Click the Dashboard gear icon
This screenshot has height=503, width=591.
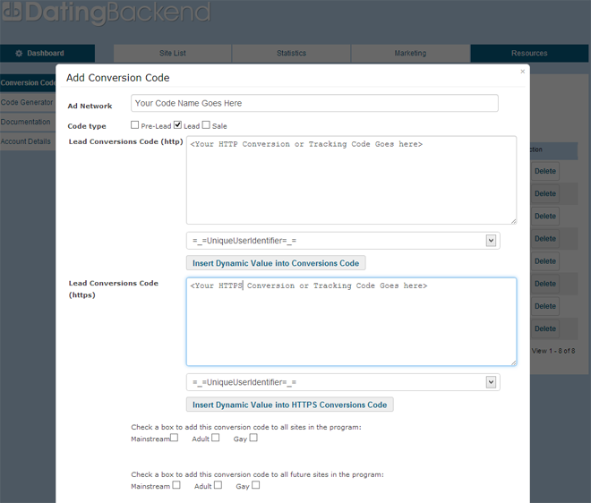[x=19, y=53]
